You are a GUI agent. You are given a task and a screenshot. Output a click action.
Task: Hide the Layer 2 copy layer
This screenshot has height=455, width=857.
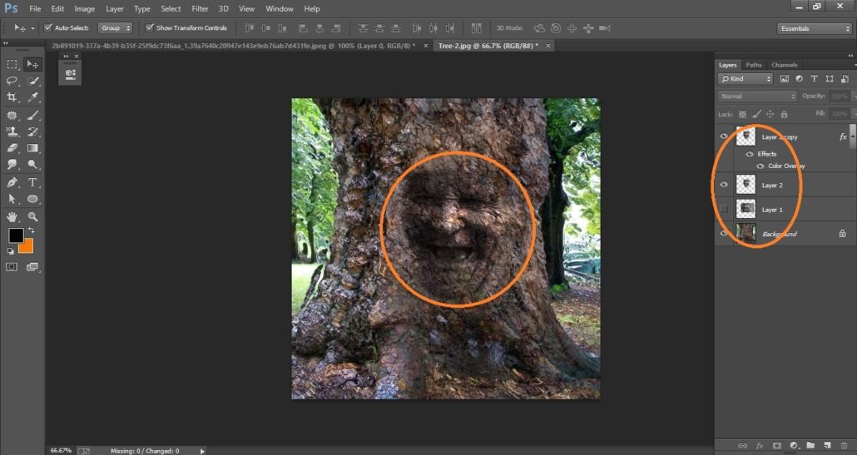pyautogui.click(x=724, y=136)
